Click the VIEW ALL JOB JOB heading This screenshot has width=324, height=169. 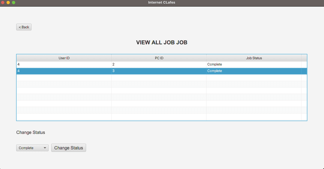(x=162, y=42)
